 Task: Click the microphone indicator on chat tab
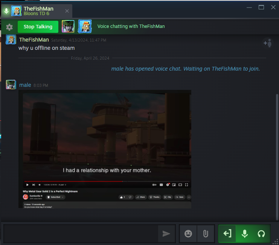(6, 11)
